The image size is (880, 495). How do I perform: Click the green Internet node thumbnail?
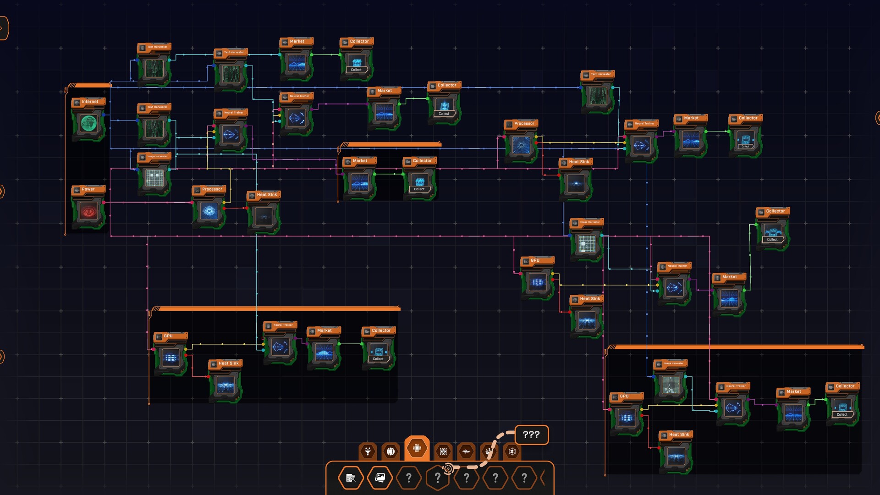pos(88,122)
